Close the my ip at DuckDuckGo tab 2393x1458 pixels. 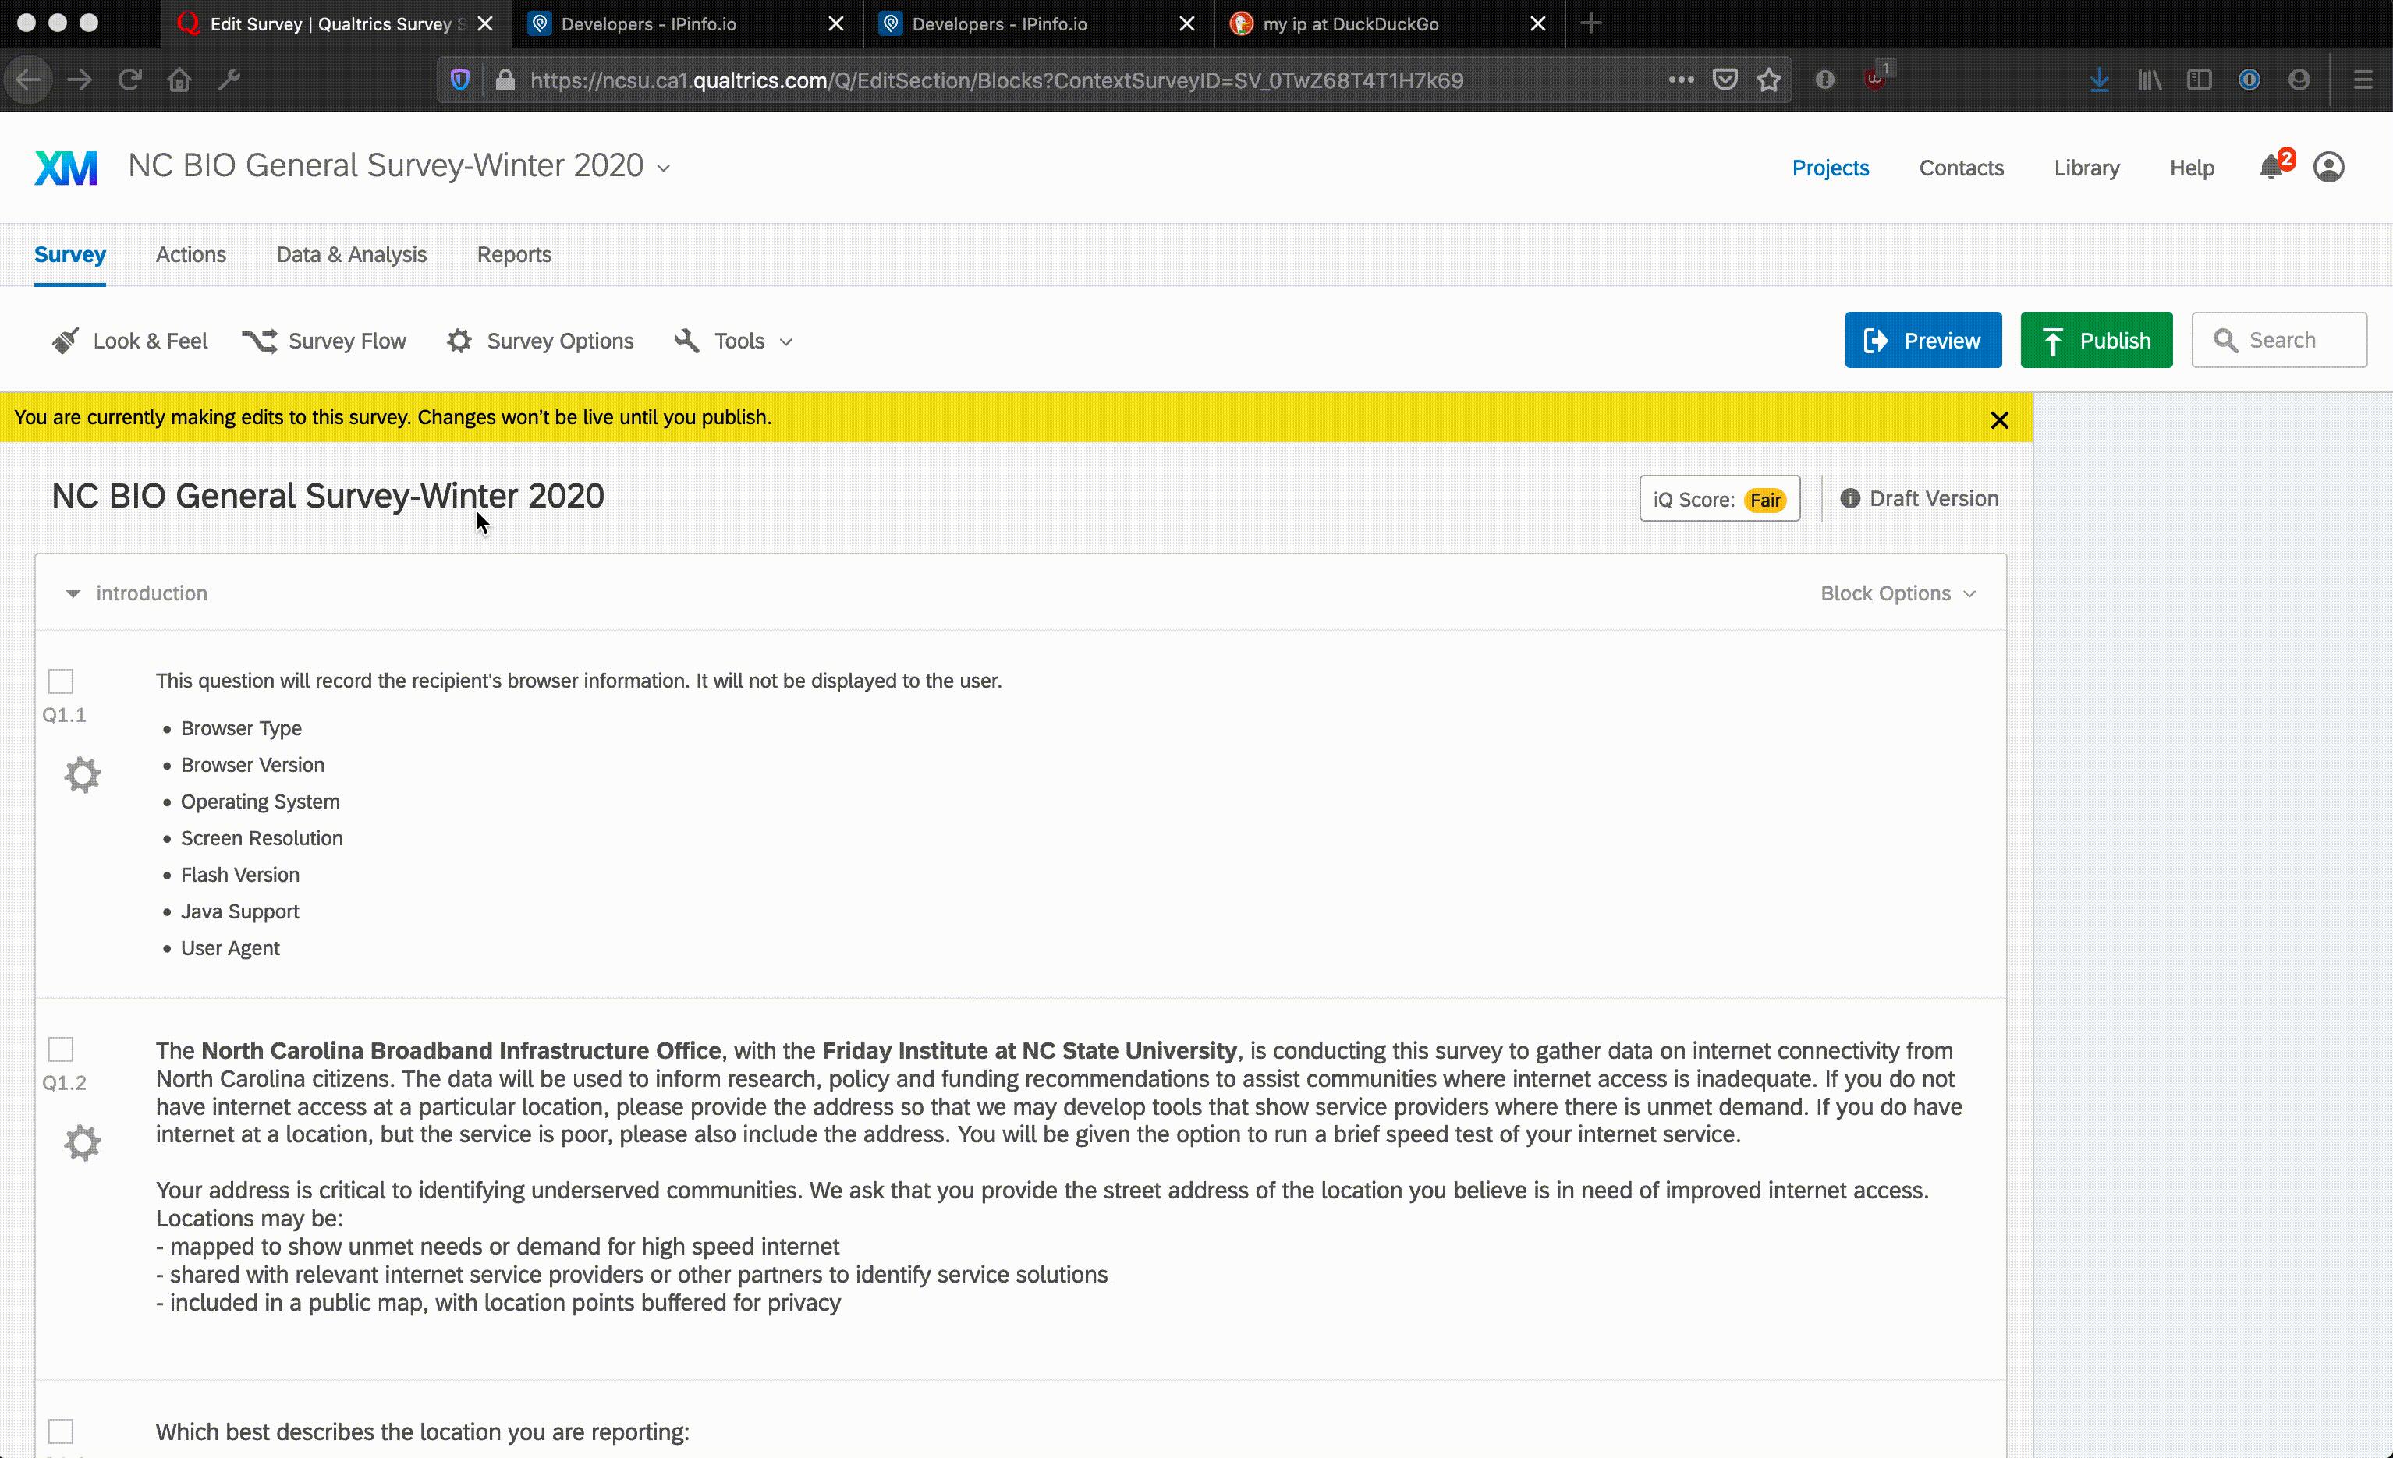point(1537,23)
